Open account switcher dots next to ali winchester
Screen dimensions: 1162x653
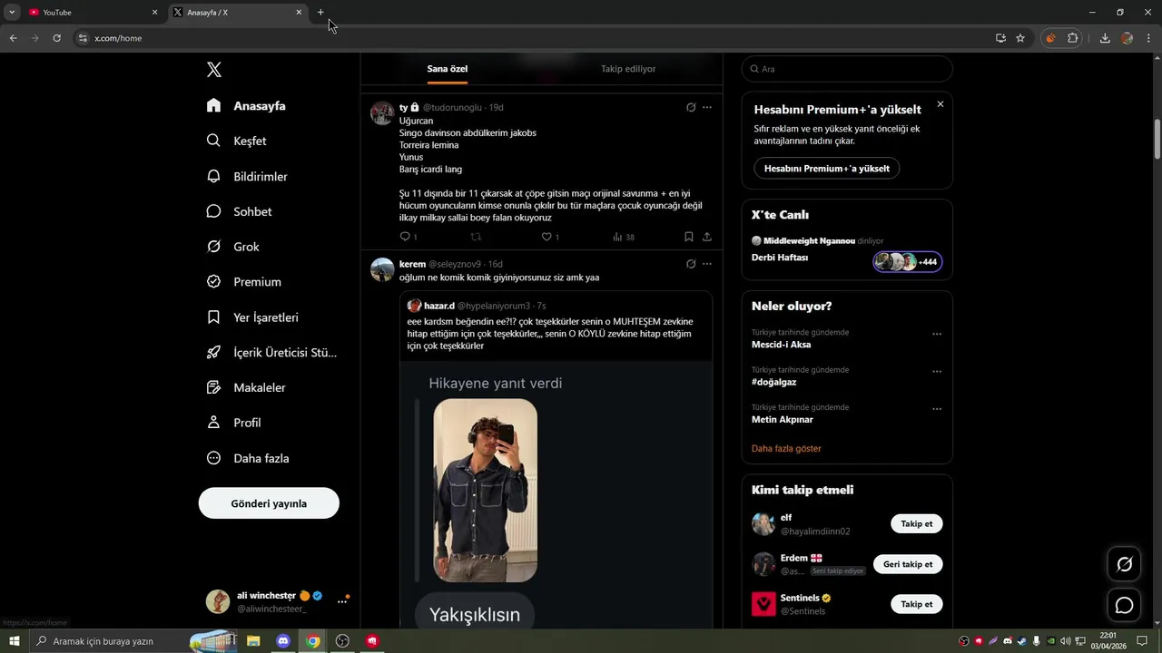[x=342, y=601]
